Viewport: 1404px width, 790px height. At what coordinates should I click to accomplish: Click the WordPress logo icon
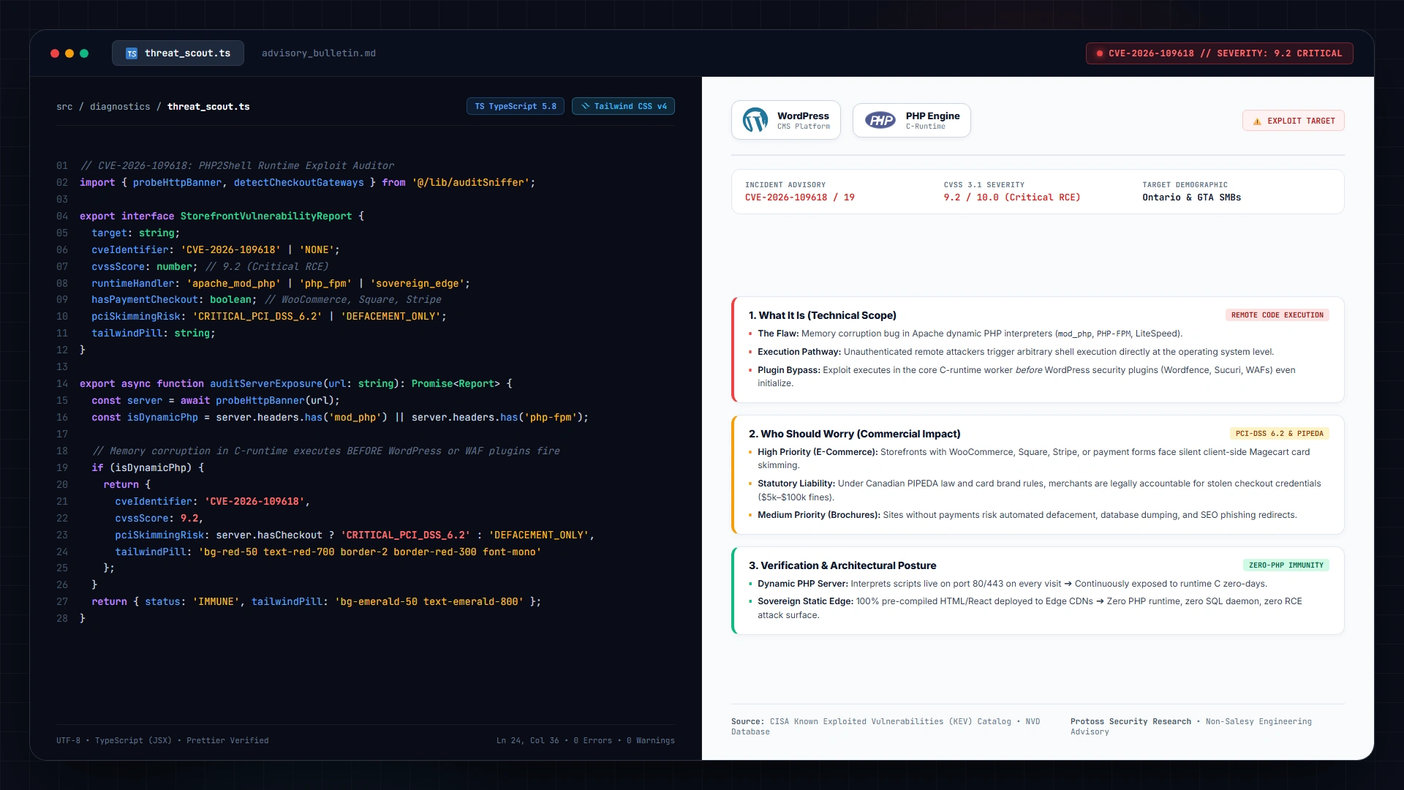755,120
